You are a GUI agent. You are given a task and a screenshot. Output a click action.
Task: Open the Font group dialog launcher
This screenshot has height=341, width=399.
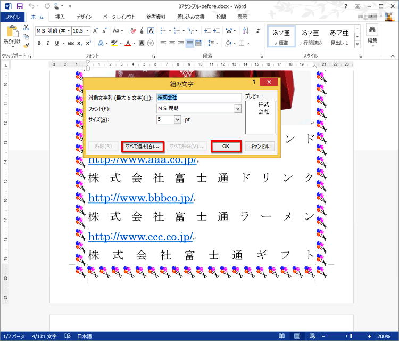click(153, 56)
